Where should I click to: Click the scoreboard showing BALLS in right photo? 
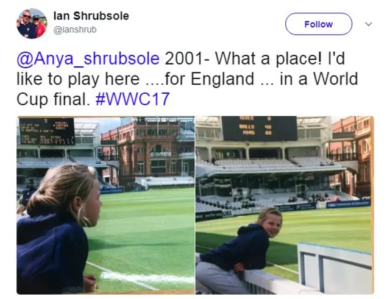coord(260,128)
